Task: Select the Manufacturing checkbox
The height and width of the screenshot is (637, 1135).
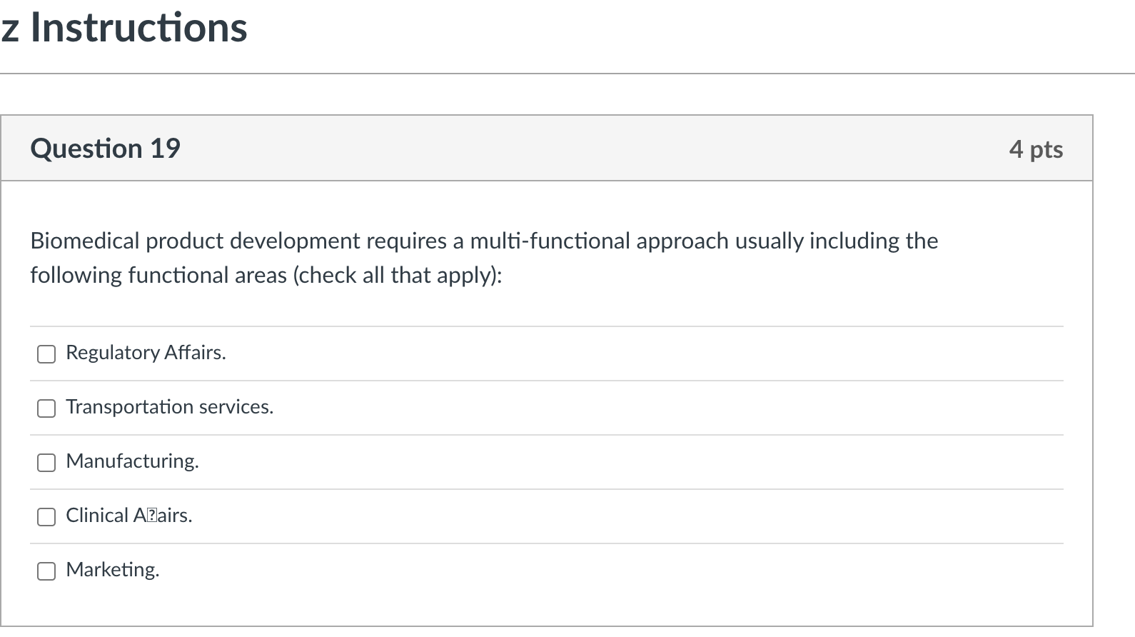Action: click(46, 463)
